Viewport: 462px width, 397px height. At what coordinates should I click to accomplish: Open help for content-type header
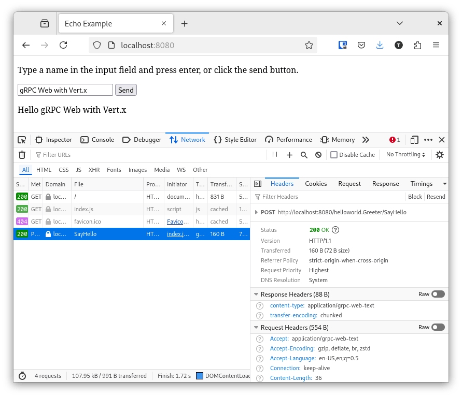click(x=260, y=306)
